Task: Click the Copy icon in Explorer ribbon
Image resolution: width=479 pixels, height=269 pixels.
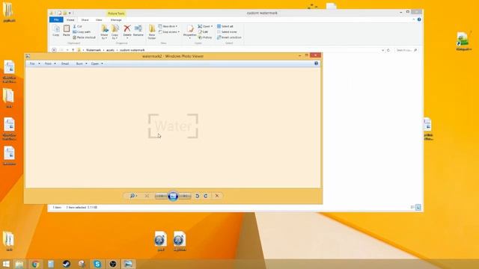Action: [56, 31]
